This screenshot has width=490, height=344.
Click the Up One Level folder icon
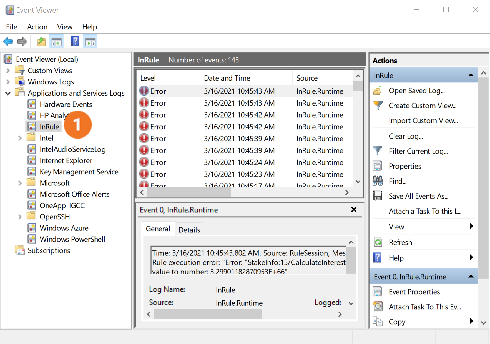point(41,42)
